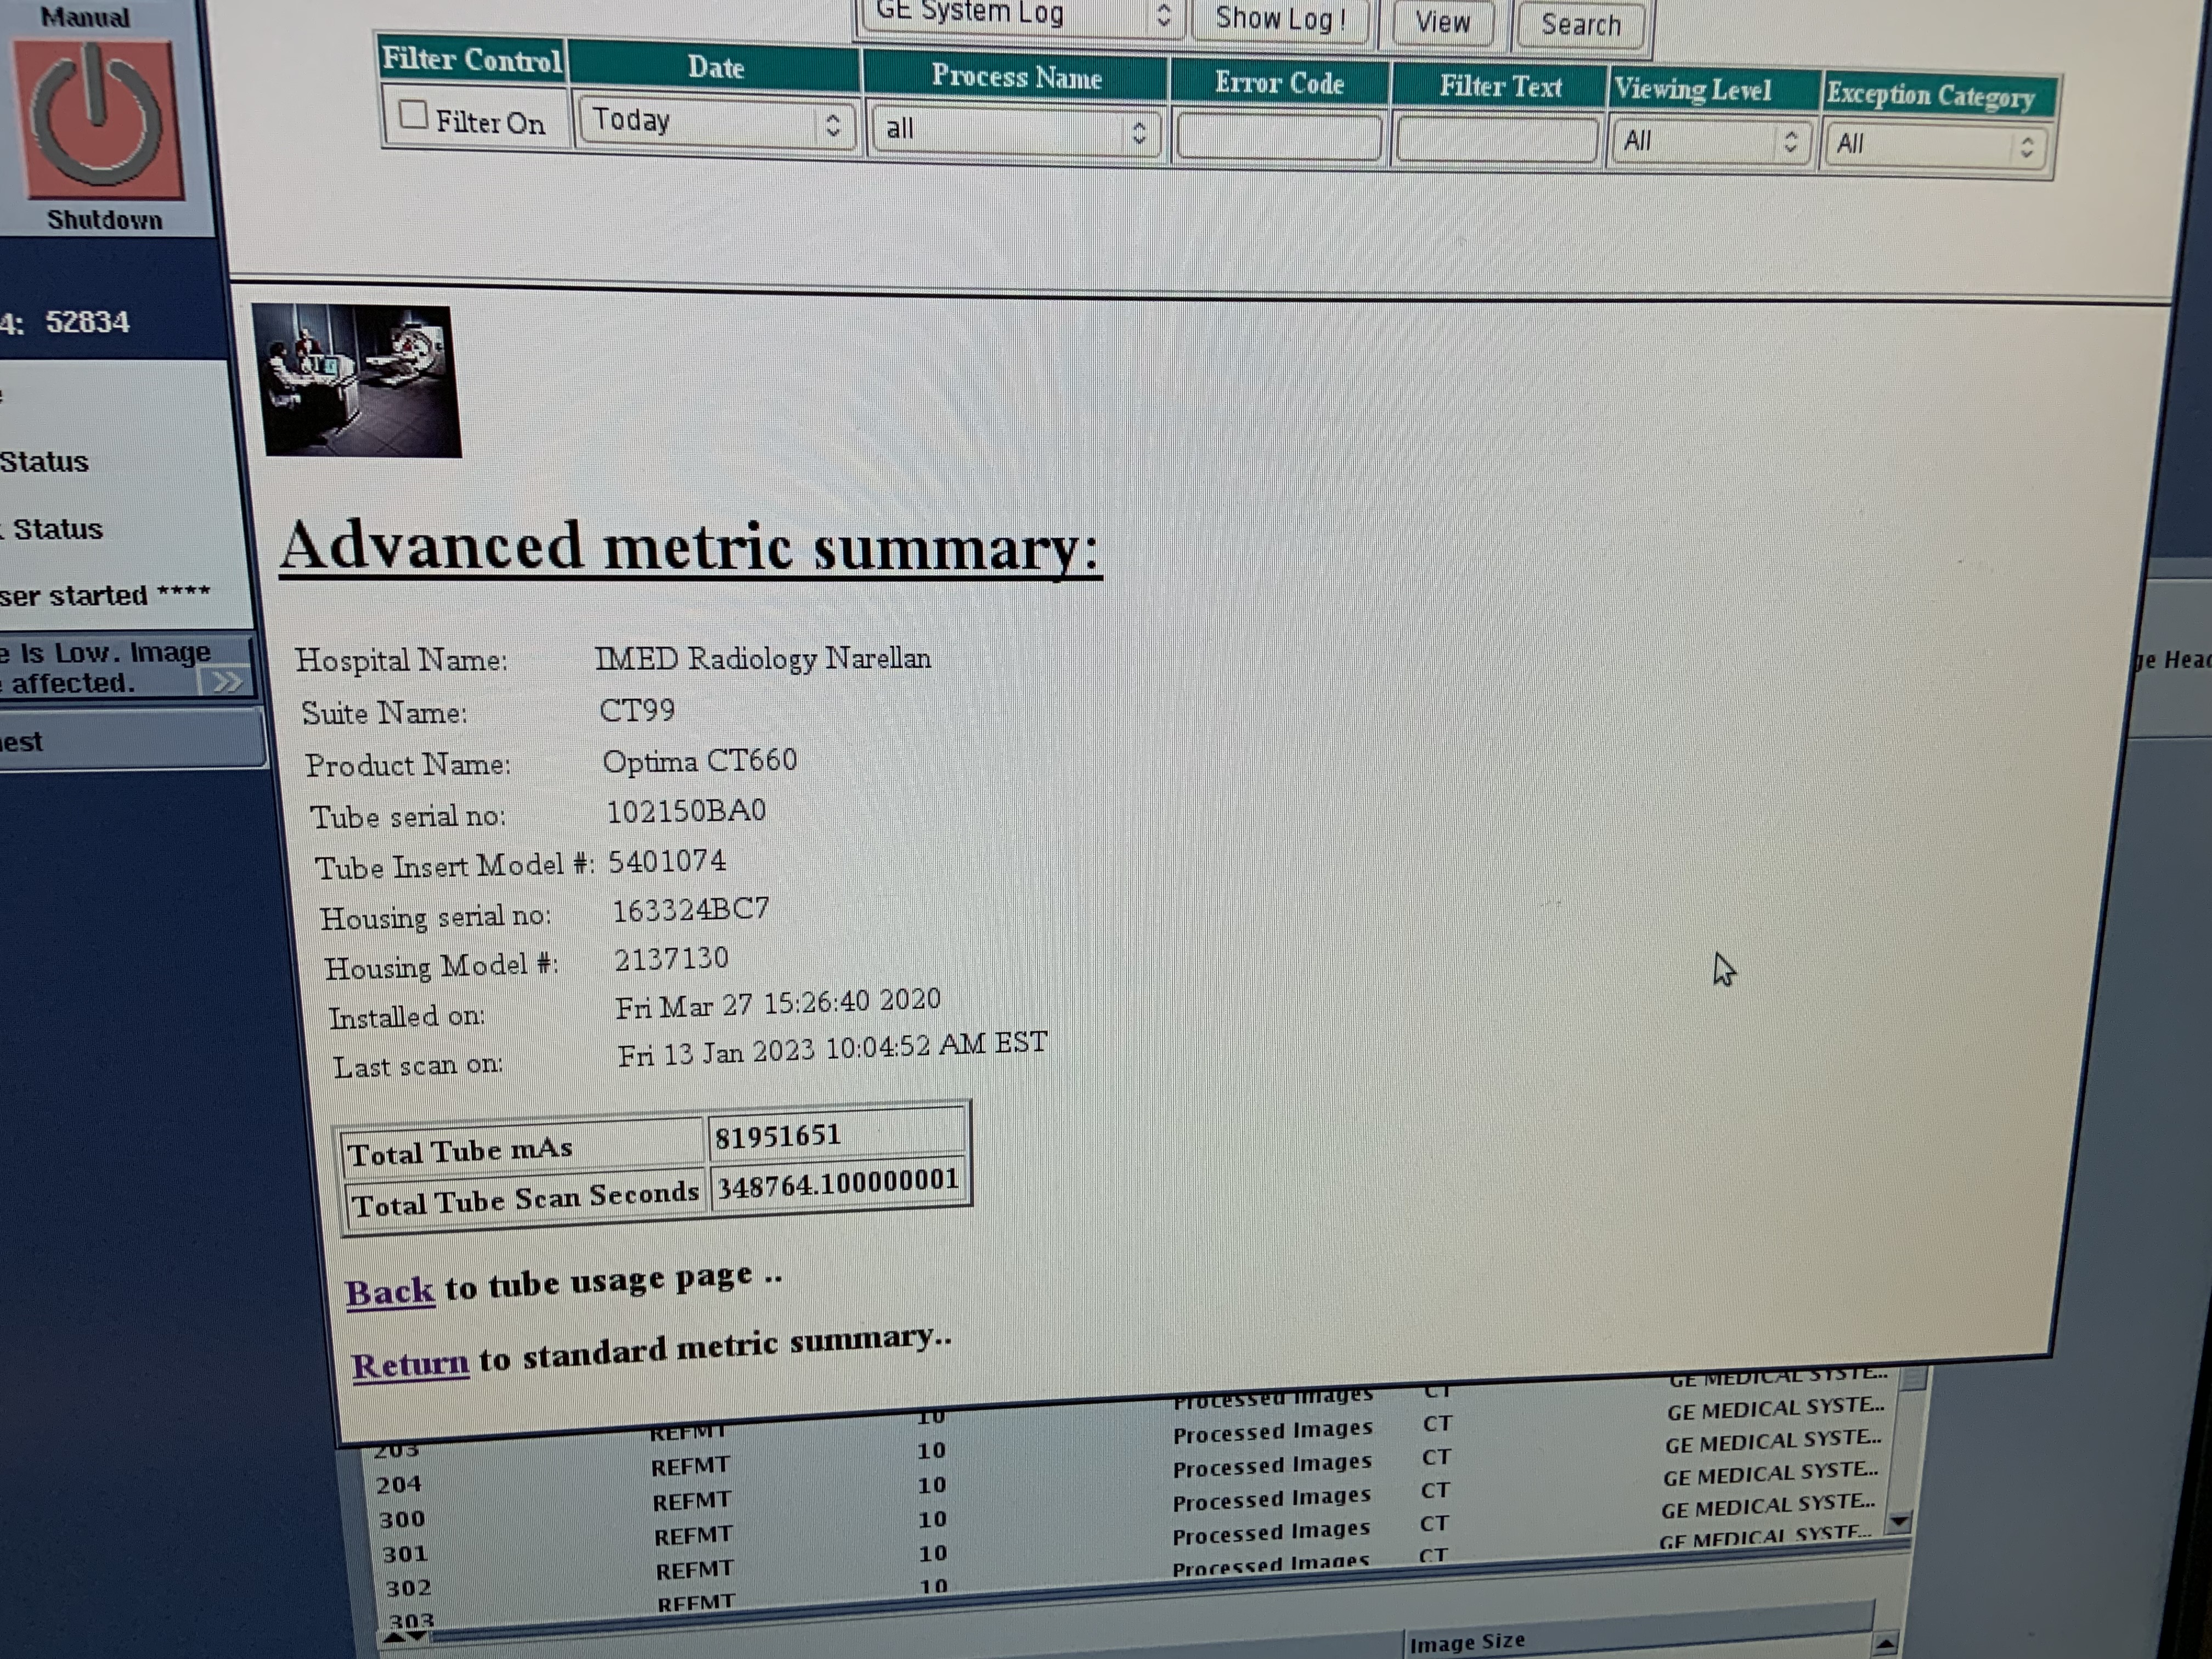This screenshot has height=1659, width=2212.
Task: Select the Housing Model value 2137130
Action: tap(671, 958)
